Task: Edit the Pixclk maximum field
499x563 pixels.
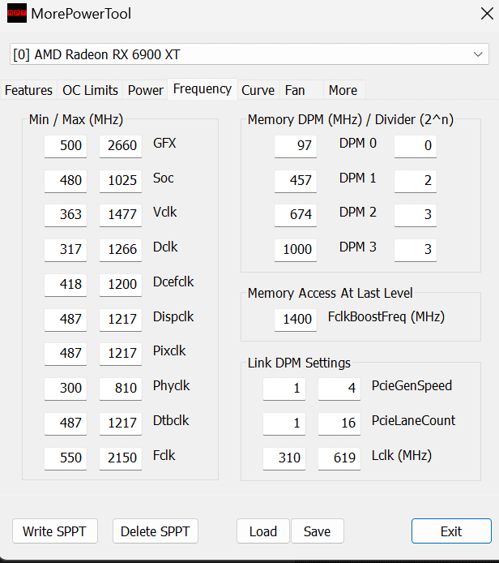Action: [x=121, y=354]
